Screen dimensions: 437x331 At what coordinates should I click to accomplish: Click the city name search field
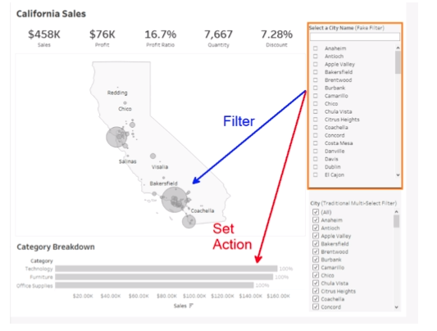[x=355, y=37]
